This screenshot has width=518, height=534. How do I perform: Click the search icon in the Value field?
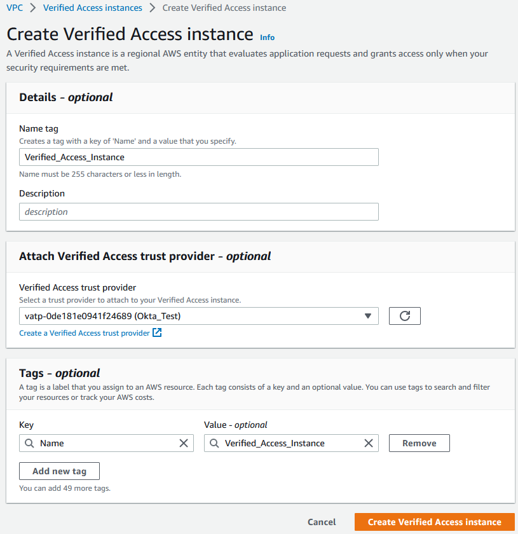[x=215, y=443]
